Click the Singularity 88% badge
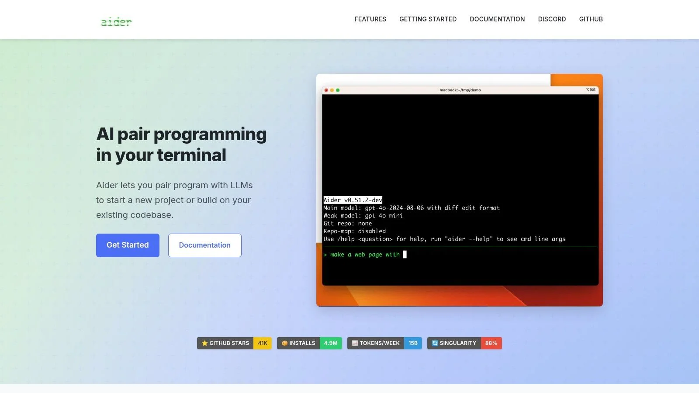 coord(464,343)
